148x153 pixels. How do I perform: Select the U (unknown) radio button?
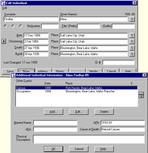tap(21, 26)
